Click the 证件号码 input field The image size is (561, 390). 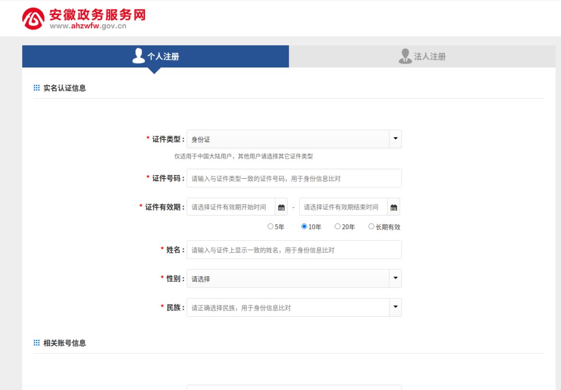point(294,178)
